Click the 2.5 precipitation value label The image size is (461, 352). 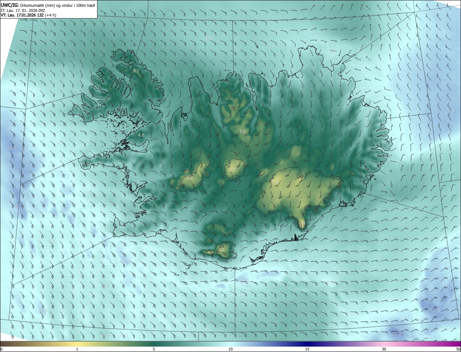pyautogui.click(x=221, y=250)
